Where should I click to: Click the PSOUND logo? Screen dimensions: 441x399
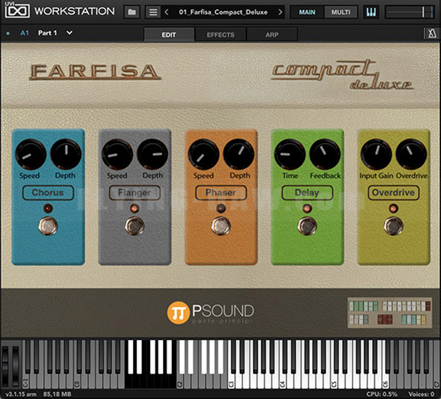tap(211, 312)
